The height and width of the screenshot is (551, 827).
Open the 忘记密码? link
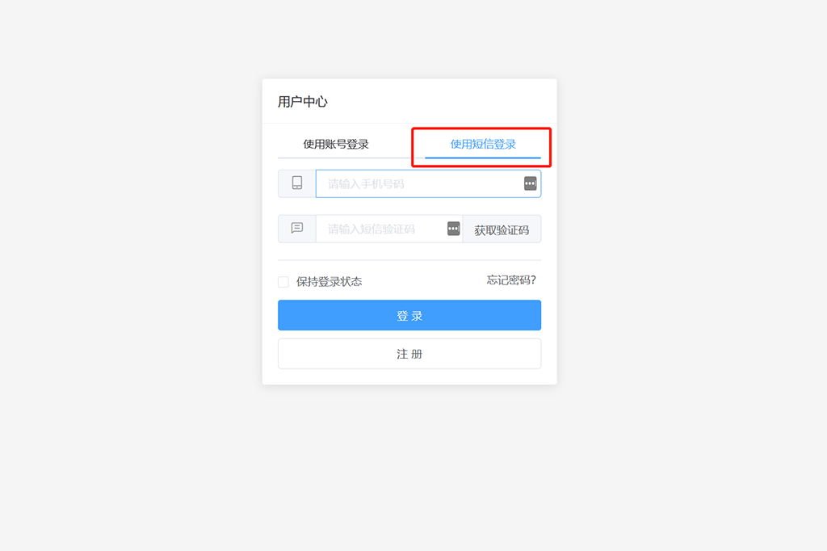(511, 280)
